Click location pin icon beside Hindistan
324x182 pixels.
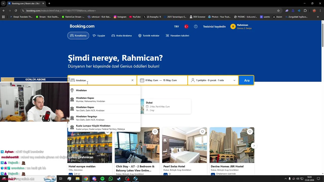pyautogui.click(x=72, y=90)
